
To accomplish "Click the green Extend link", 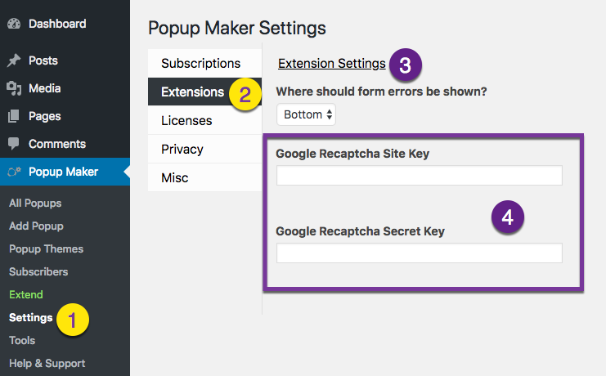I will (26, 294).
